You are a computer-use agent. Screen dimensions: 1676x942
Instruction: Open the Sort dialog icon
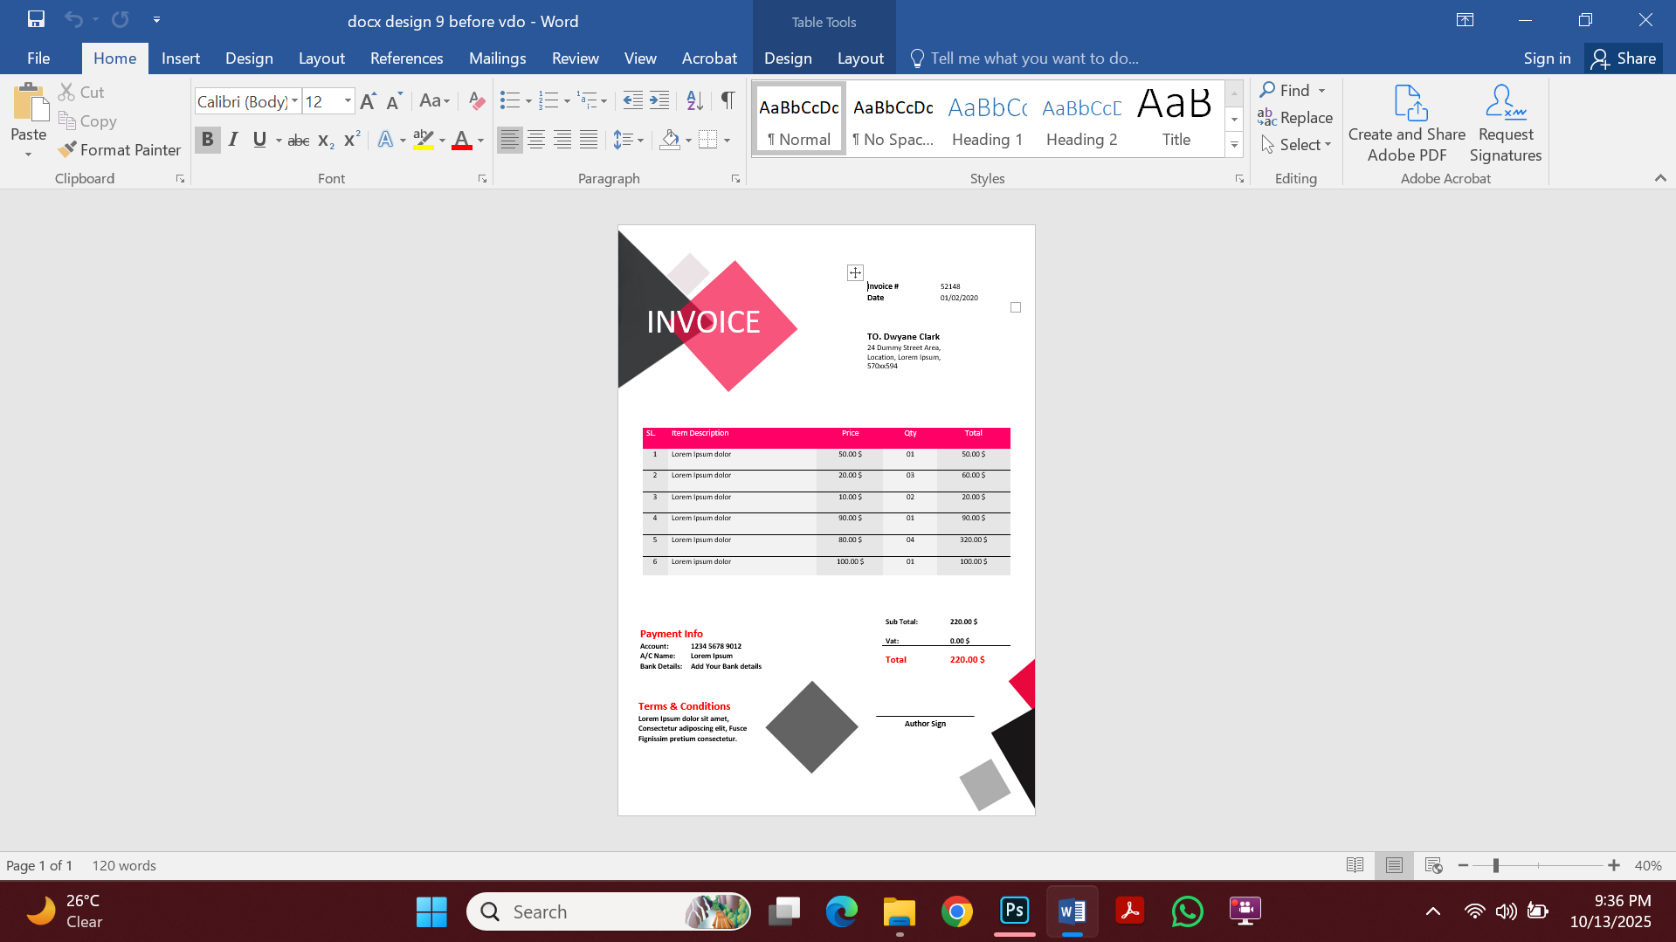coord(693,100)
